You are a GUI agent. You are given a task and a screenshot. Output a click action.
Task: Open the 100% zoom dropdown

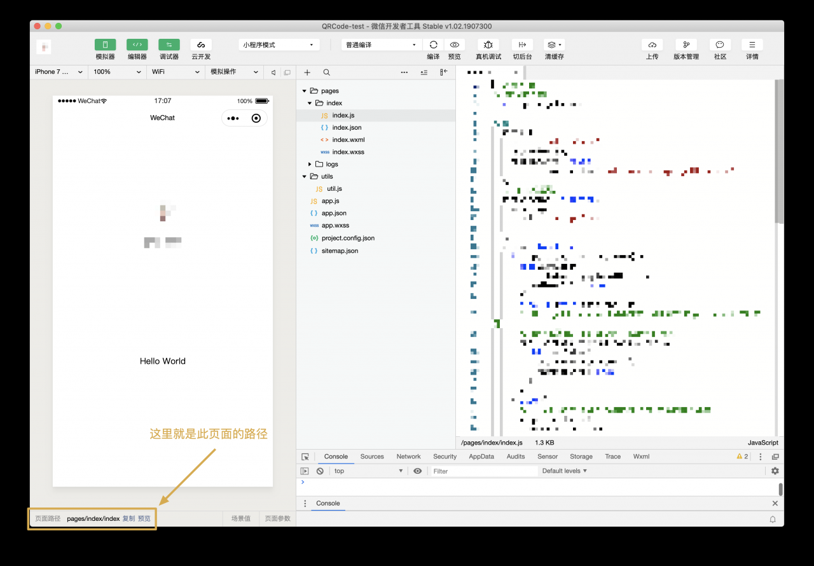click(x=116, y=72)
